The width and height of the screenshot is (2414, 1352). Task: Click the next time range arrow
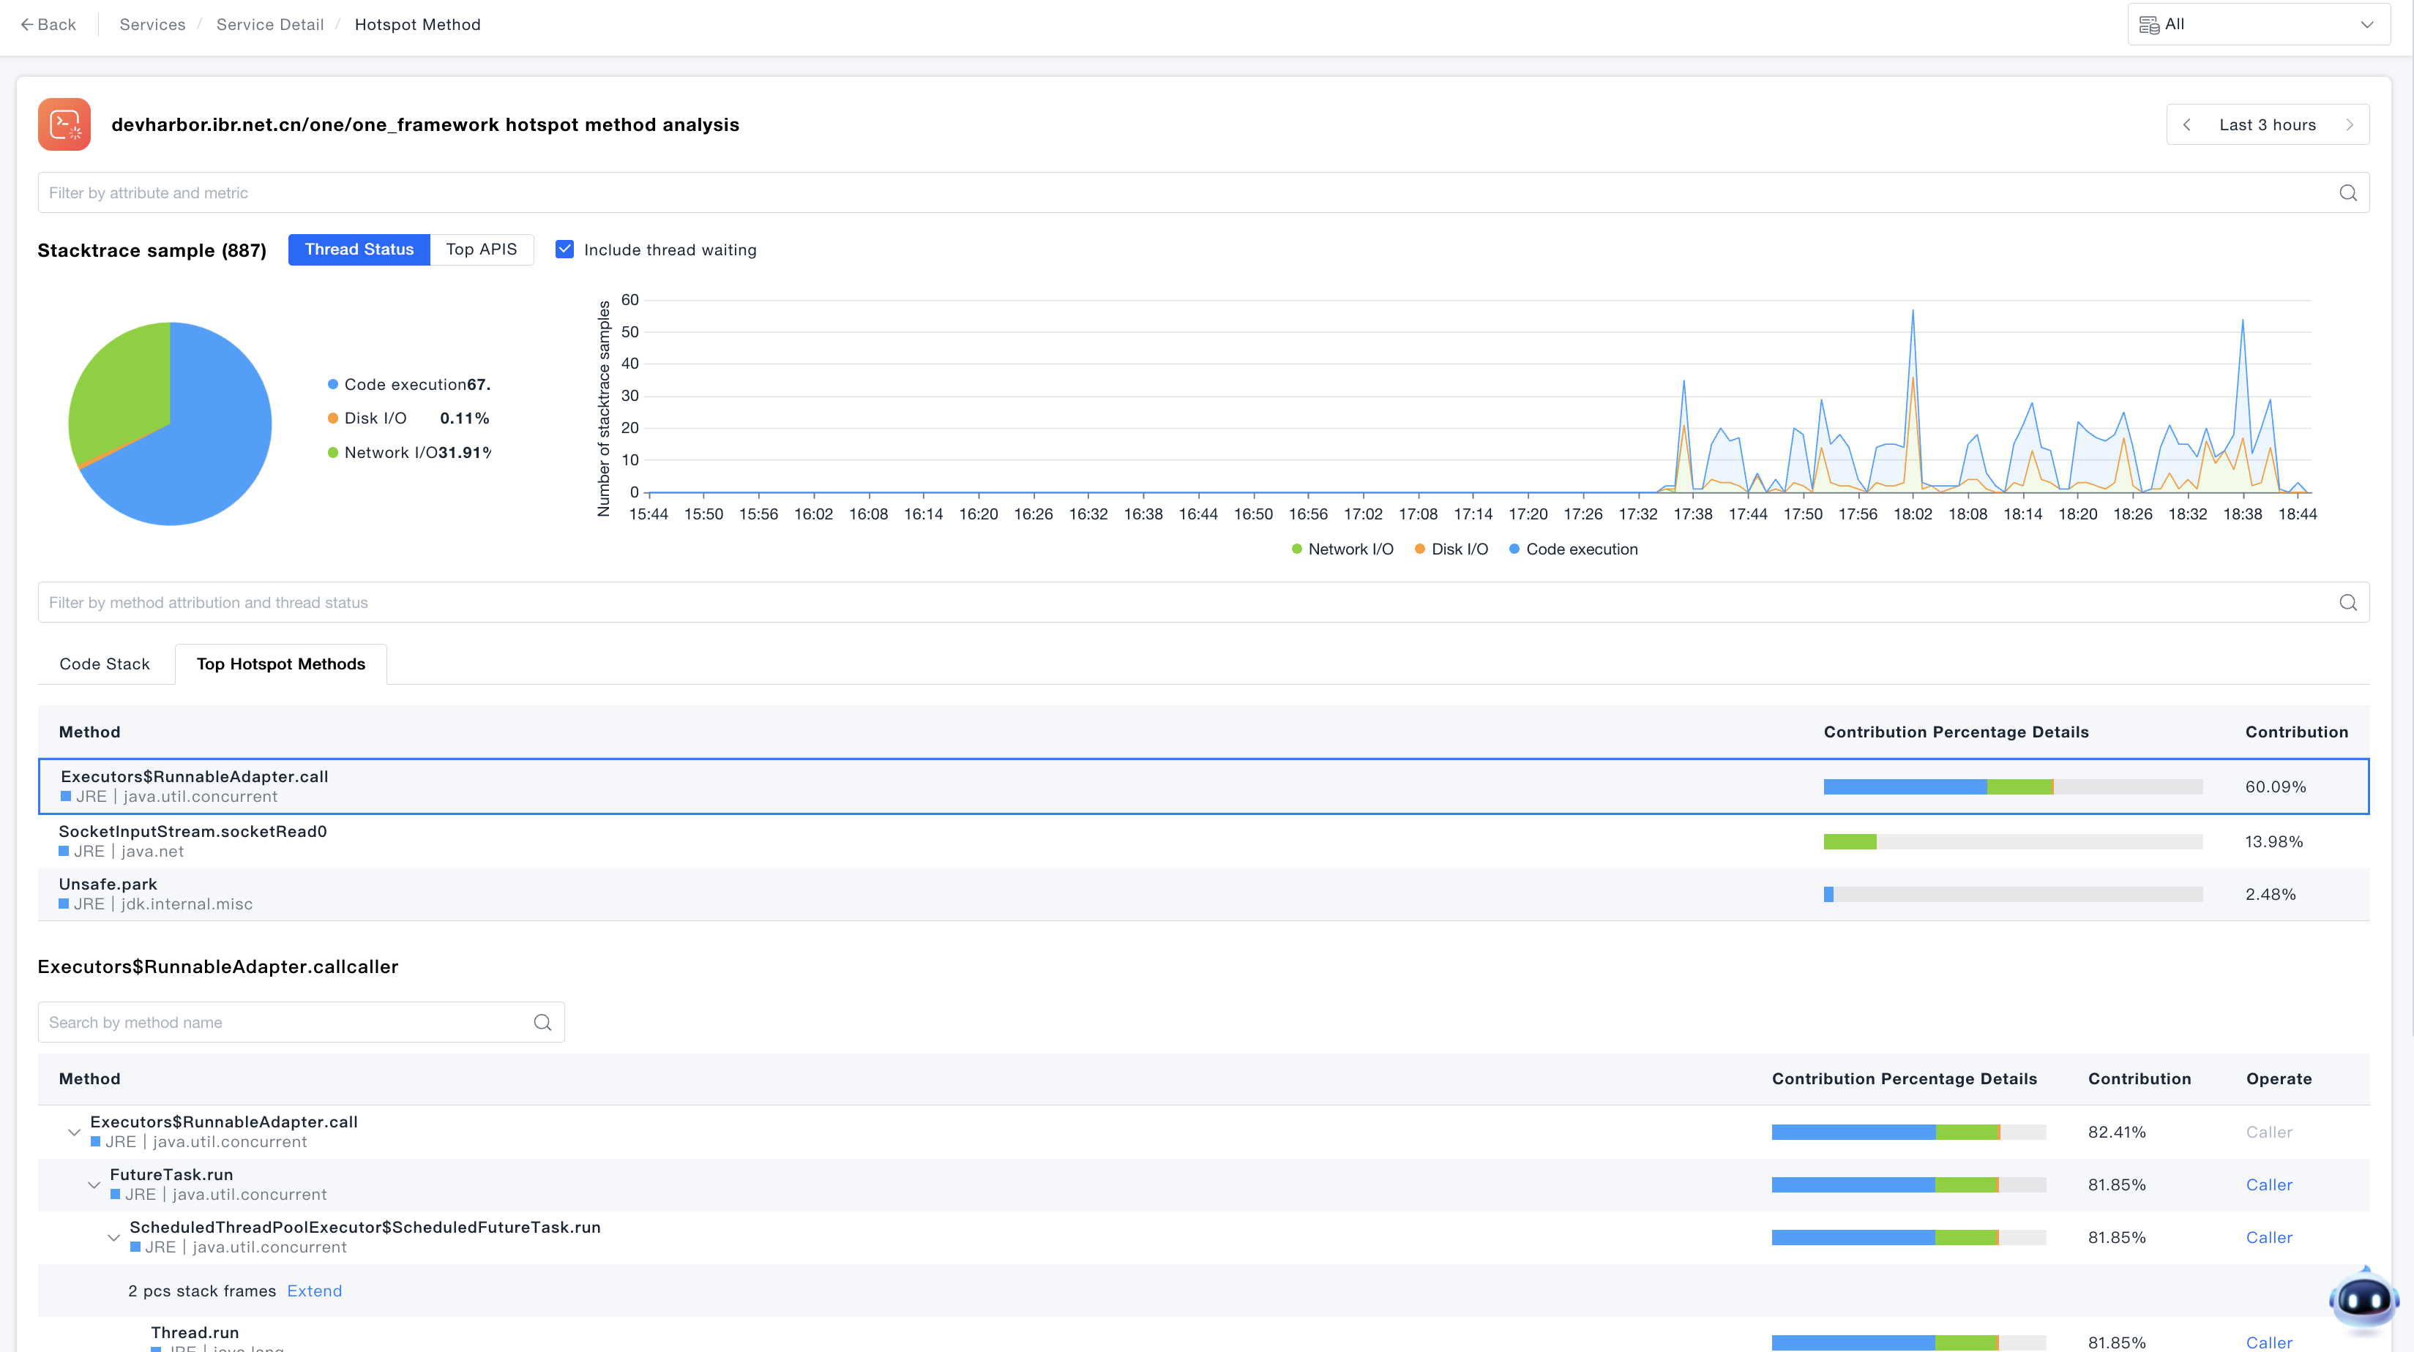2350,124
